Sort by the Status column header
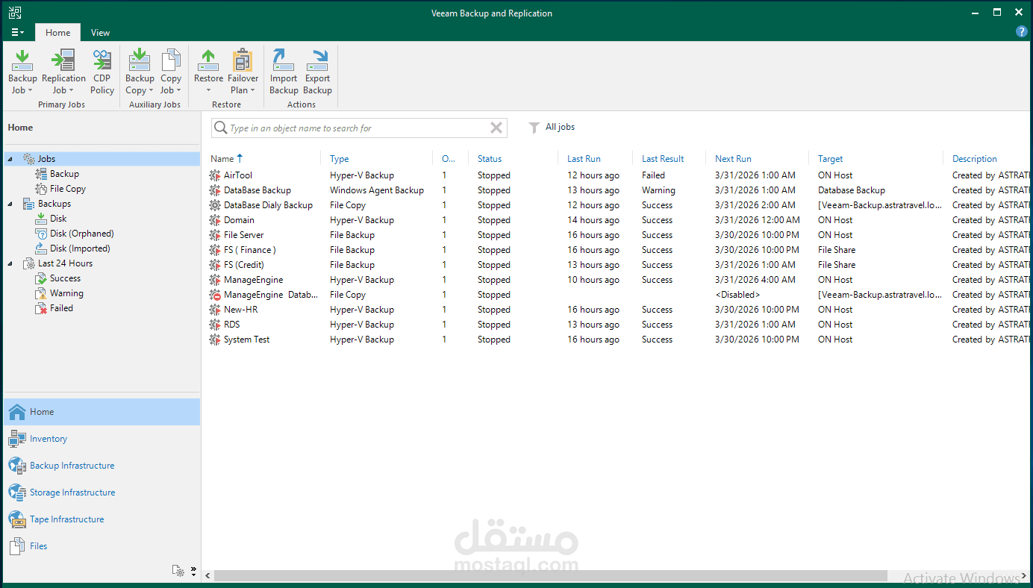The width and height of the screenshot is (1033, 588). tap(514, 159)
